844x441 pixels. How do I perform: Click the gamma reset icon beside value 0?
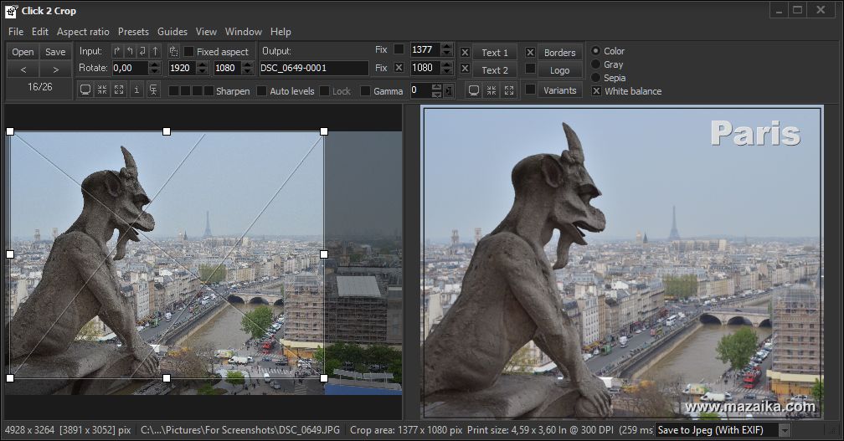pyautogui.click(x=449, y=91)
